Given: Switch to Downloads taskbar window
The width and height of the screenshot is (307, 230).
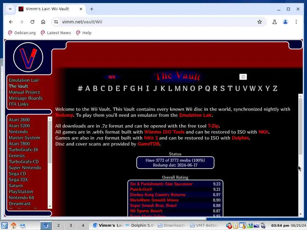Looking at the screenshot, I should pos(171,226).
